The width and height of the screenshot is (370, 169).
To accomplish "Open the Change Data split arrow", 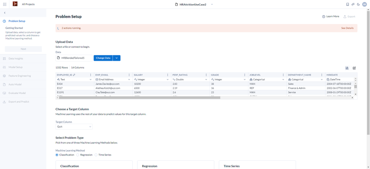I will pos(117,58).
